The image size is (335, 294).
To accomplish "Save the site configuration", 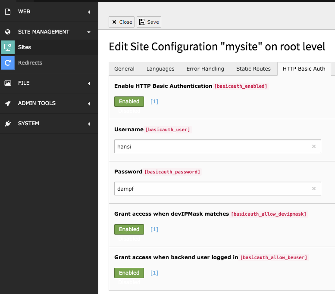I will click(x=149, y=22).
